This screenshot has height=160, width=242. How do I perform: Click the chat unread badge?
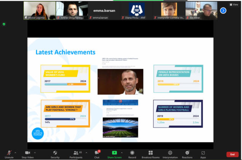pyautogui.click(x=99, y=151)
